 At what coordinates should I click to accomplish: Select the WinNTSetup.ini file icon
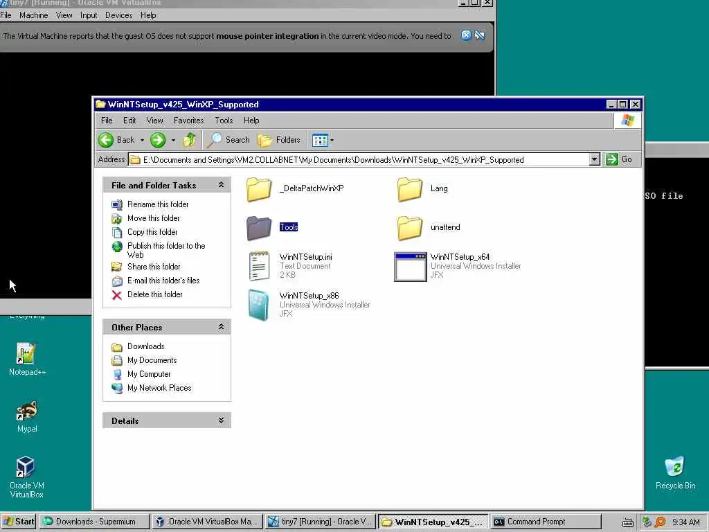pos(259,266)
